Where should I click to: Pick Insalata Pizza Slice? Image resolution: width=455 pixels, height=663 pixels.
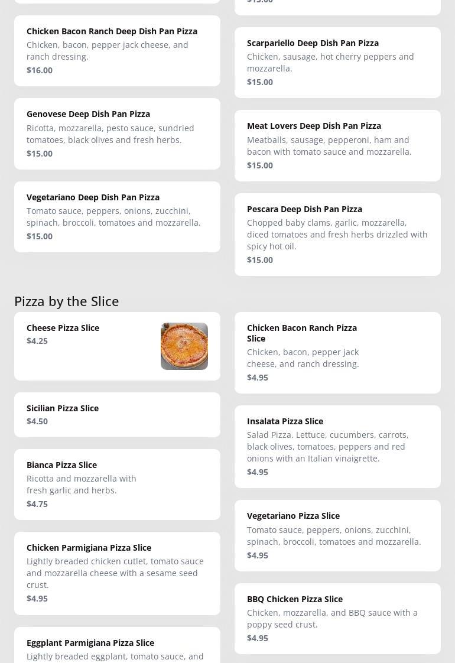(x=285, y=421)
